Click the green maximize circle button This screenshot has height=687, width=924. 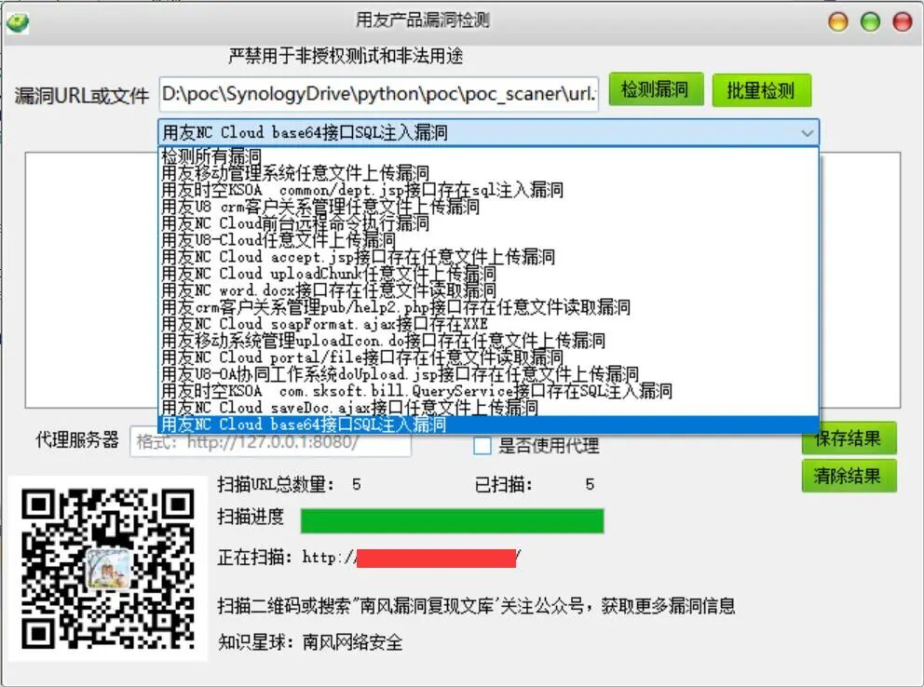tap(870, 21)
